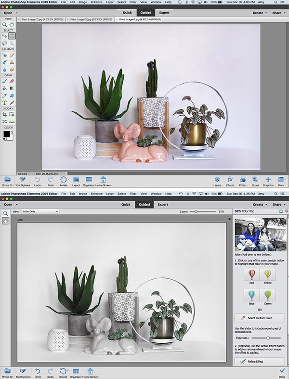Select the Recompose tool
The height and width of the screenshot is (379, 289).
click(12, 114)
